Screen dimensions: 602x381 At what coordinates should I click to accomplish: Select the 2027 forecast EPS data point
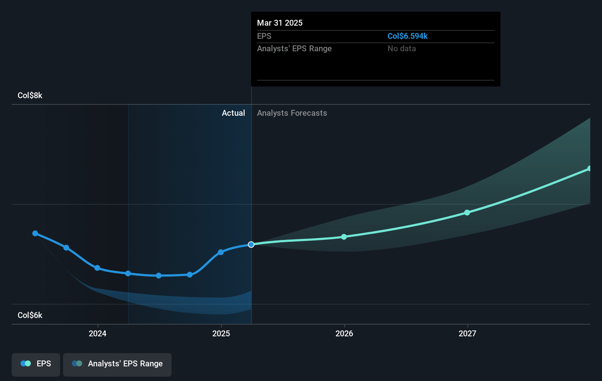(467, 212)
